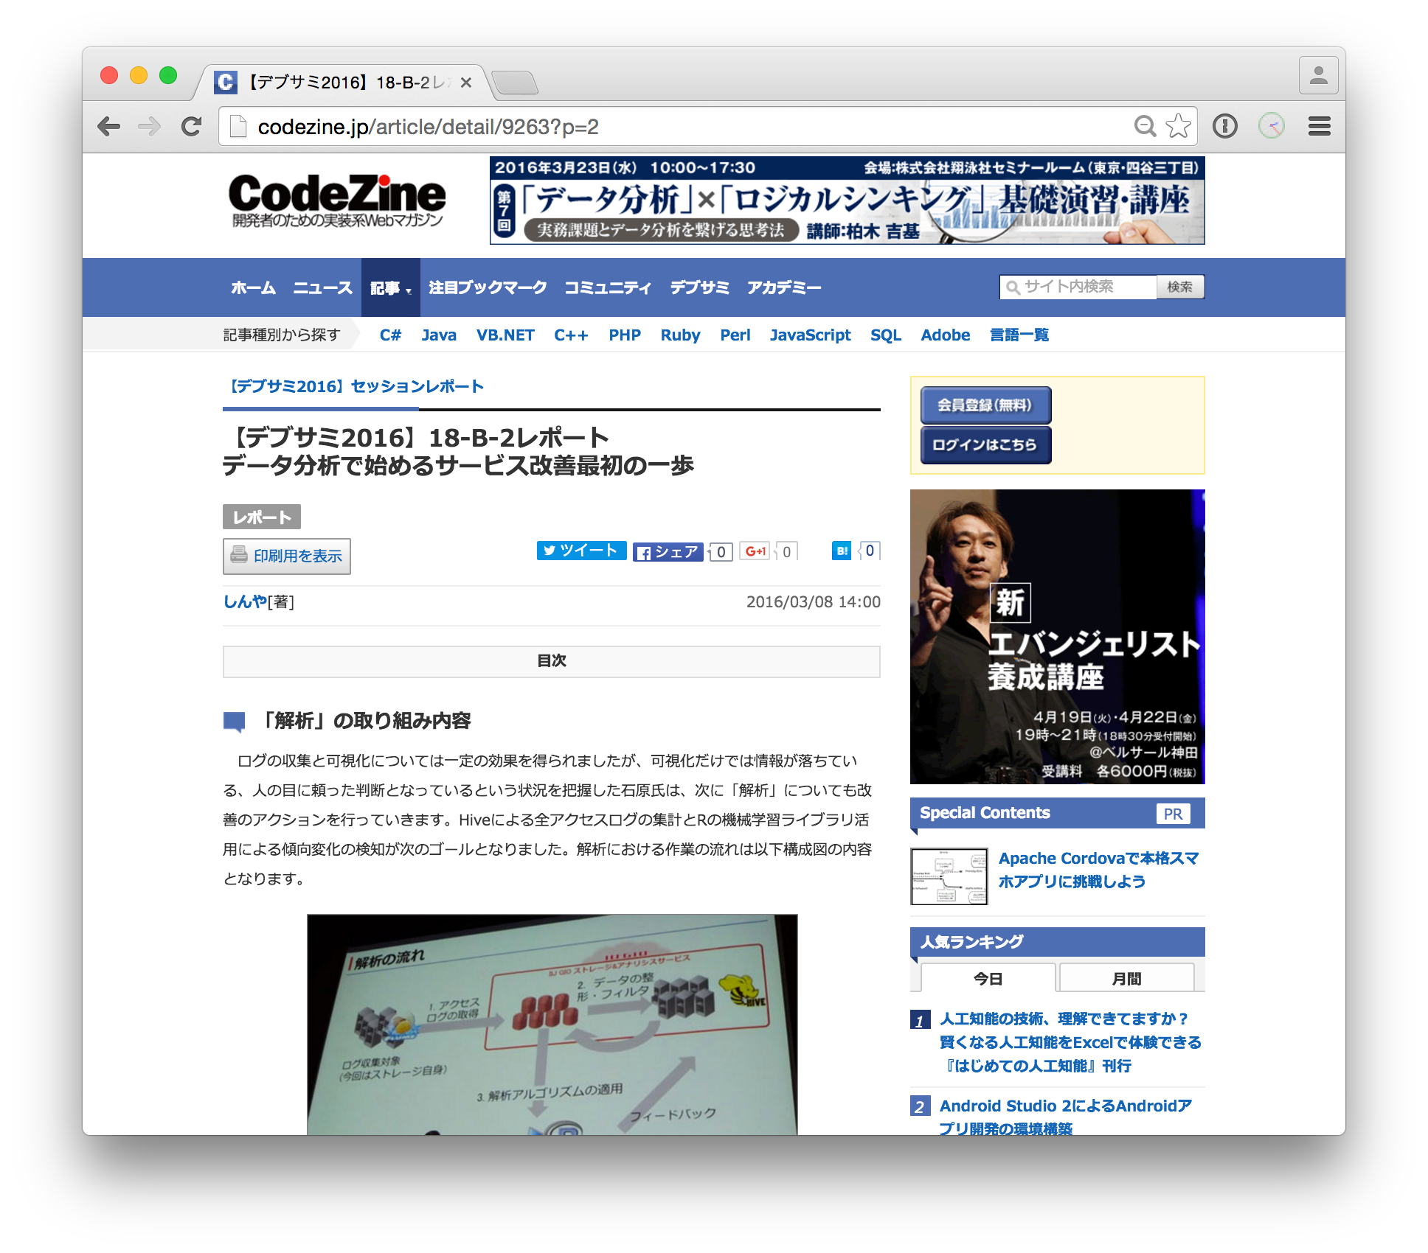Click the Hatena B! bookmark icon
This screenshot has height=1253, width=1428.
(842, 551)
